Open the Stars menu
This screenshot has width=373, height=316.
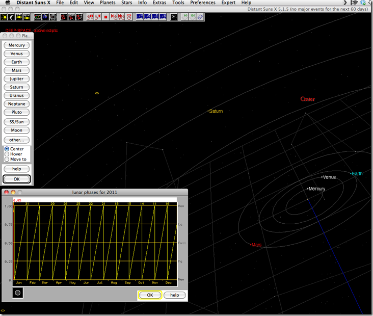[126, 3]
